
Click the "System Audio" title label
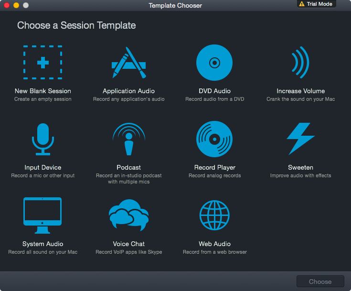point(43,244)
